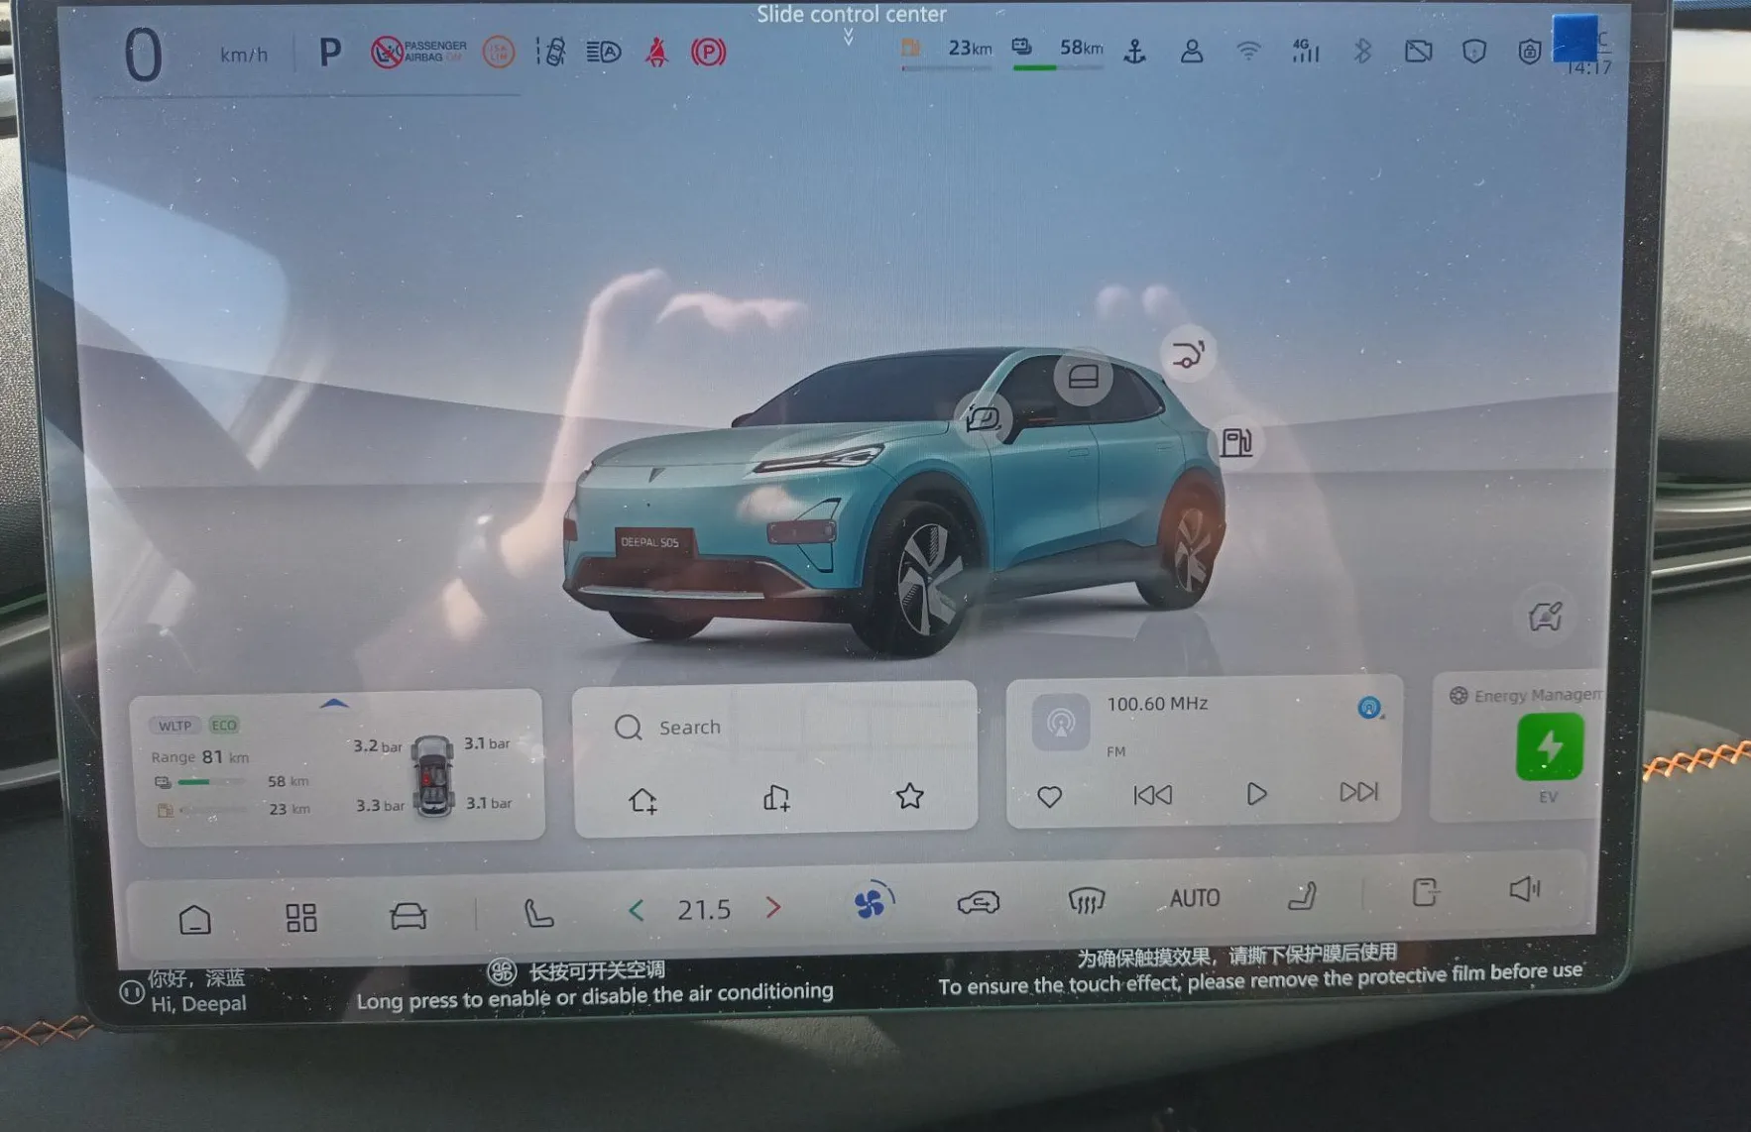Open mobile phone device icon
Screen dimensions: 1751x1132
1425,892
